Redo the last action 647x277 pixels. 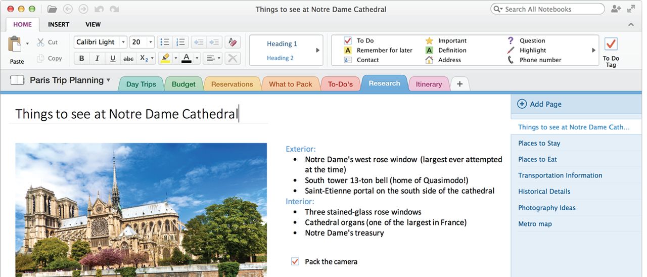coord(114,9)
